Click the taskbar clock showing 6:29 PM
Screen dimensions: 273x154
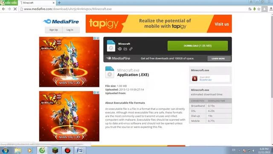point(264,151)
